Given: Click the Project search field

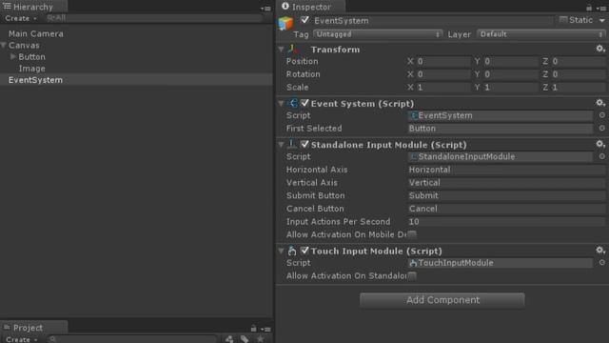Looking at the screenshot, I should point(132,339).
